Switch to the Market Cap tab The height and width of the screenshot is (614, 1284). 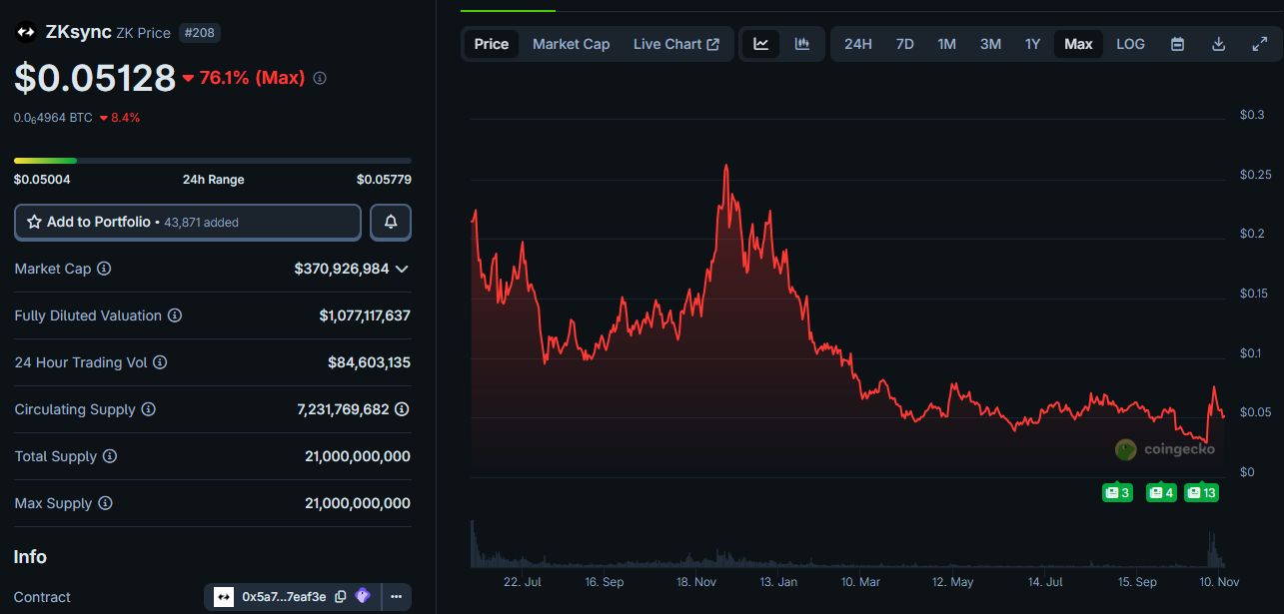point(571,43)
